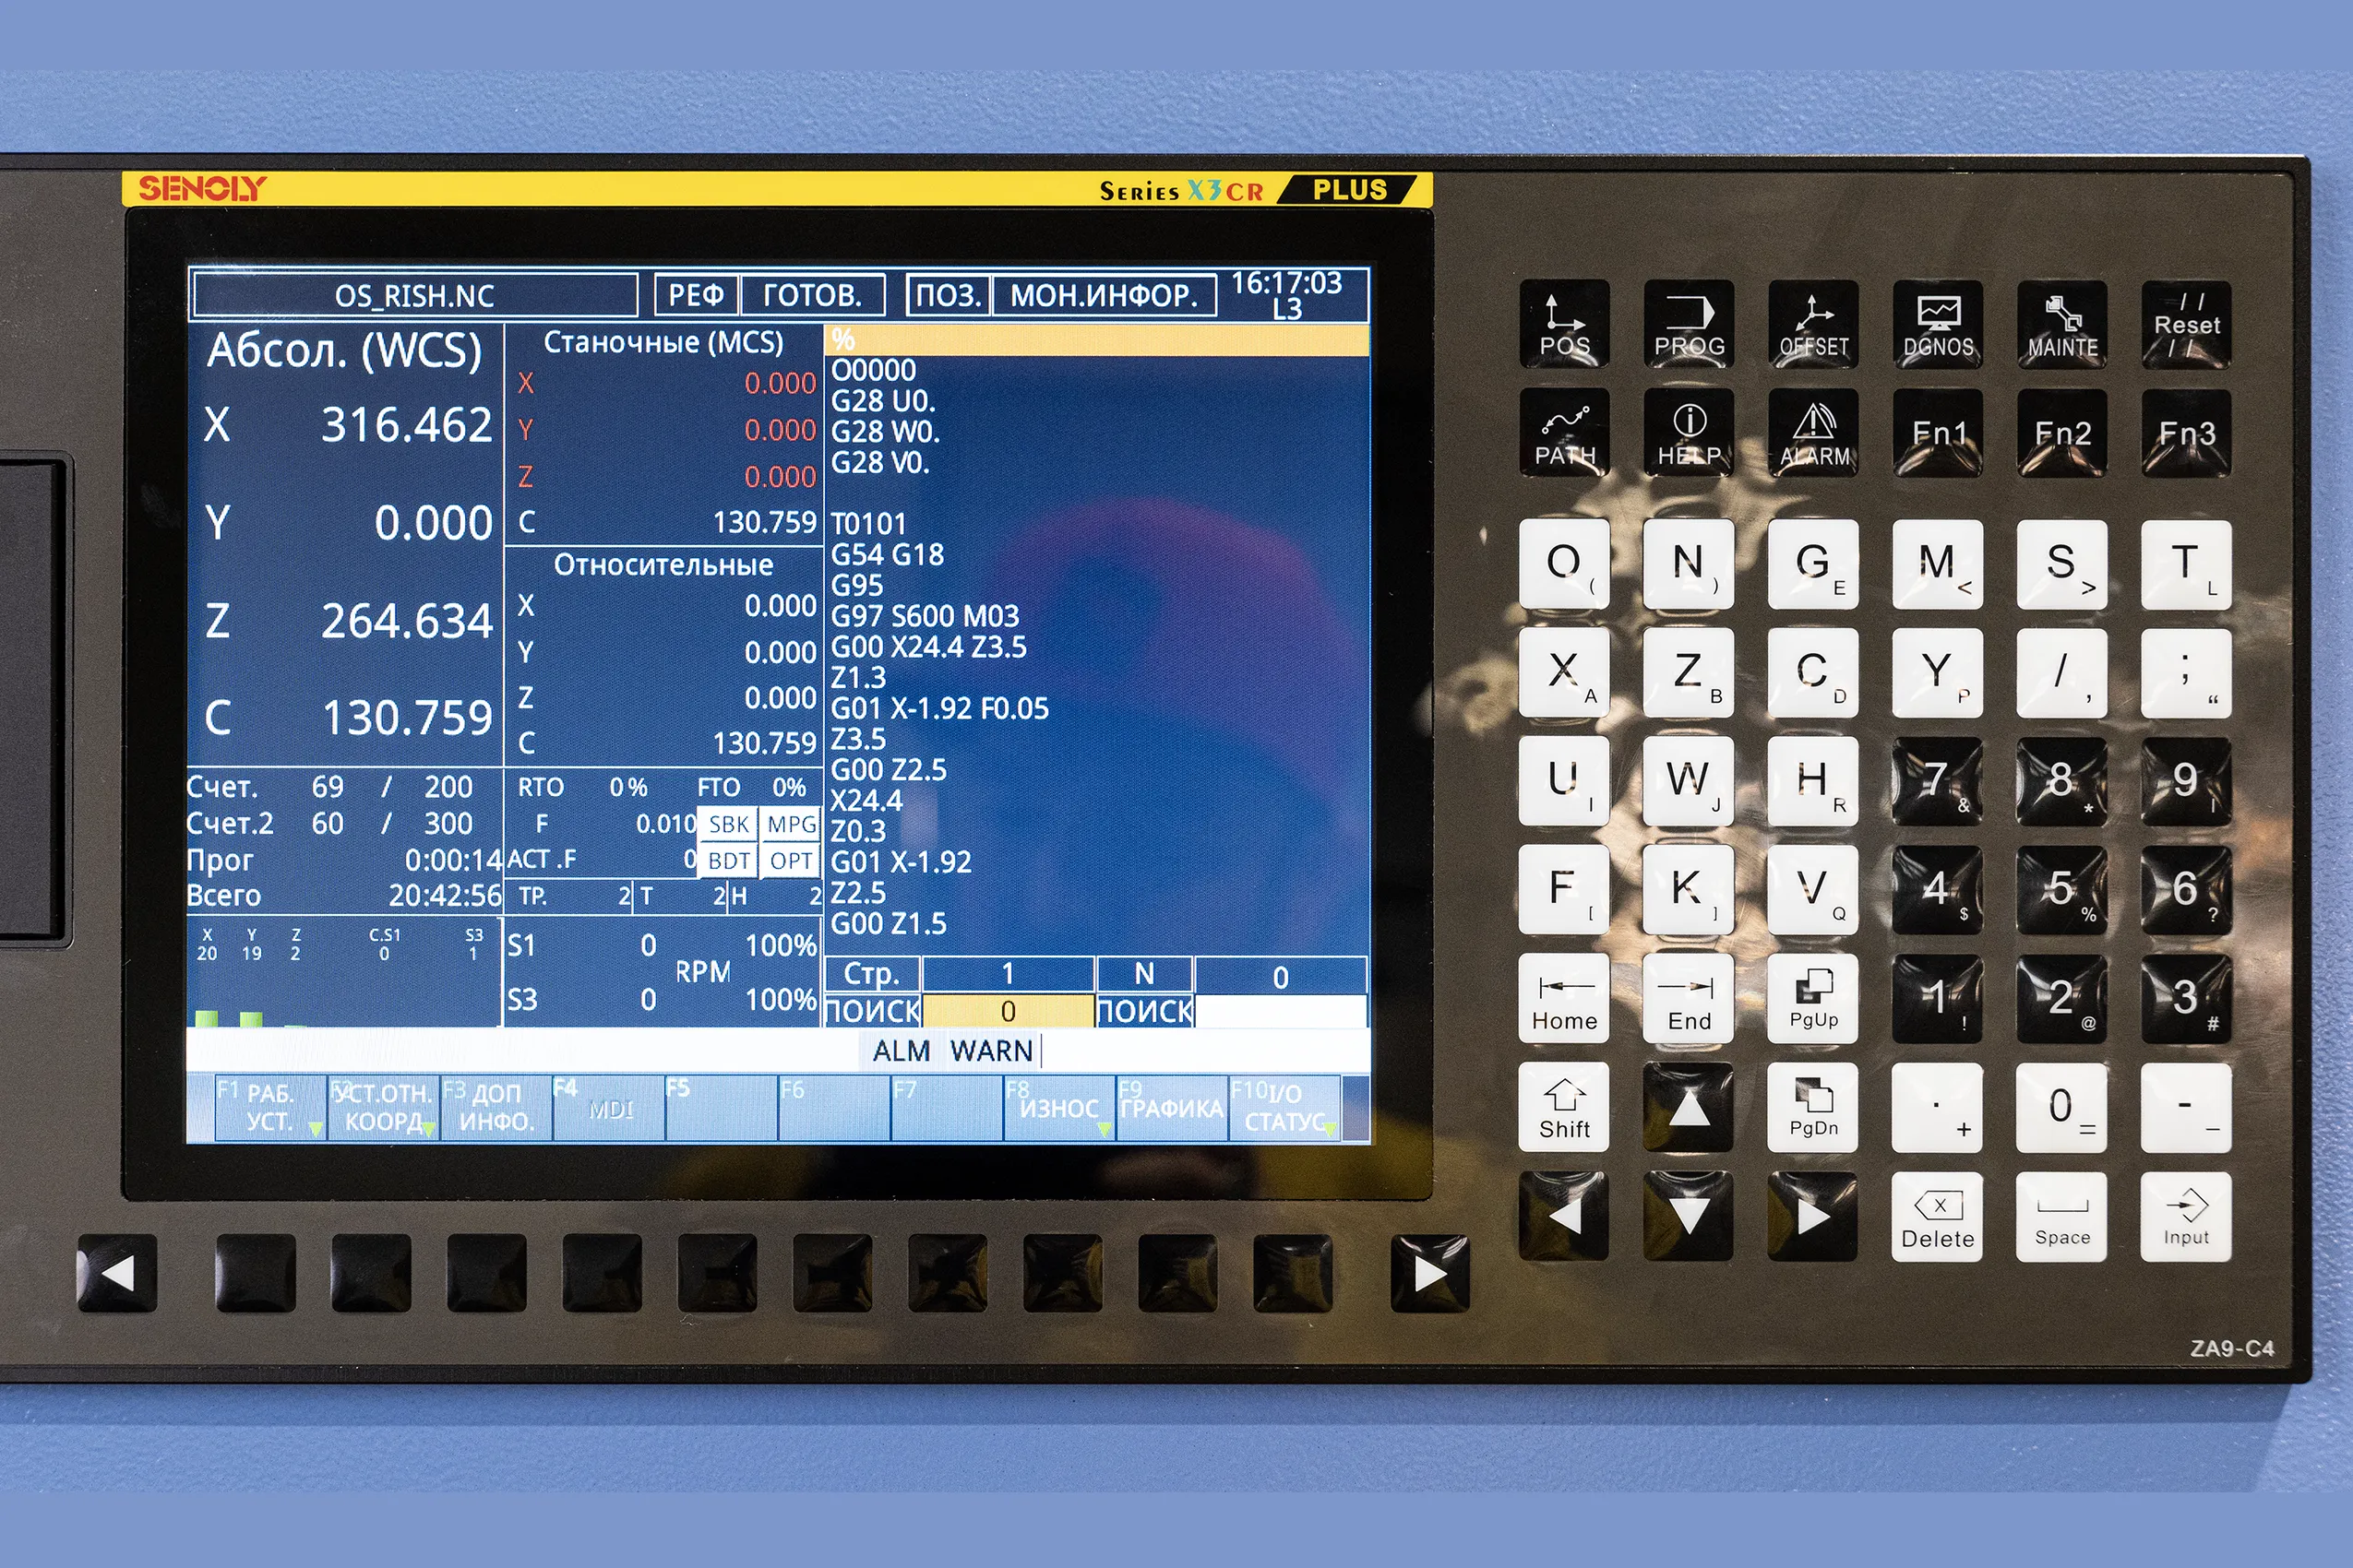Select the T0101 program line

click(x=868, y=524)
